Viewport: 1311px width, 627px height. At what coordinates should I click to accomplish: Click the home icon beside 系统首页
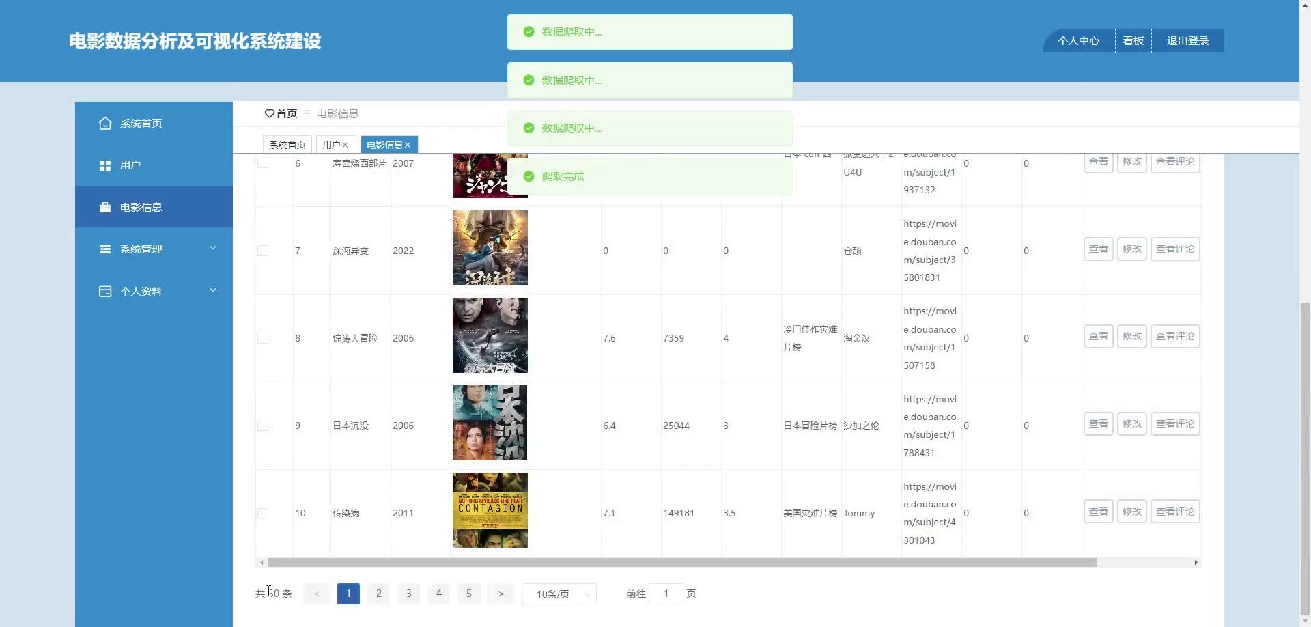click(x=105, y=124)
